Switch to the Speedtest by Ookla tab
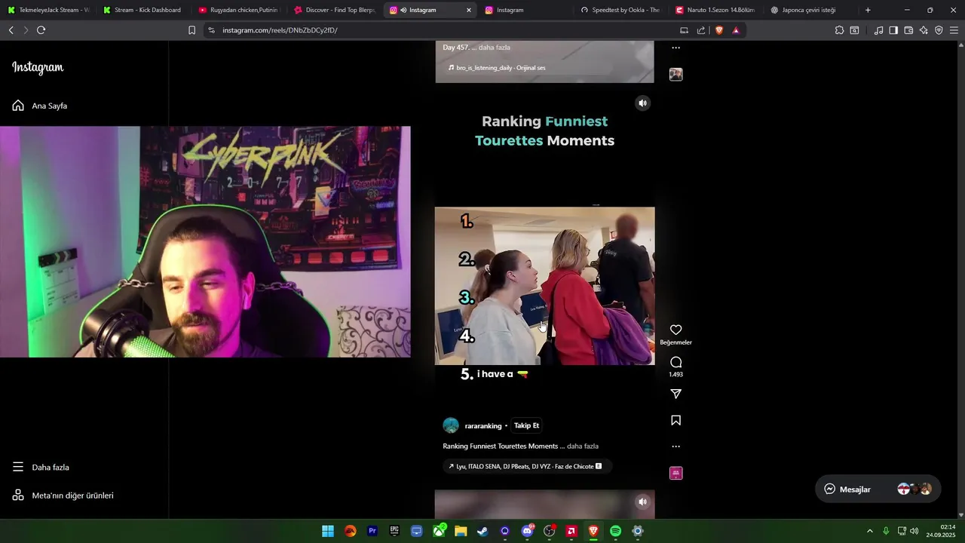This screenshot has width=965, height=543. (620, 10)
